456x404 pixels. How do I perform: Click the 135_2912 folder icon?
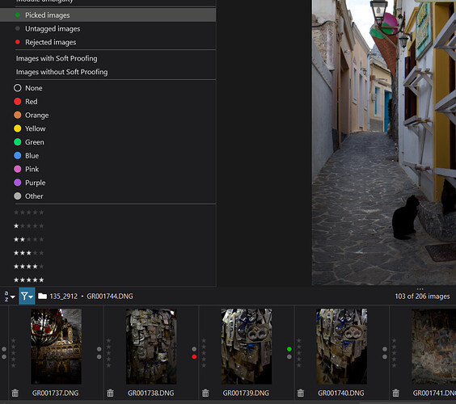[43, 297]
